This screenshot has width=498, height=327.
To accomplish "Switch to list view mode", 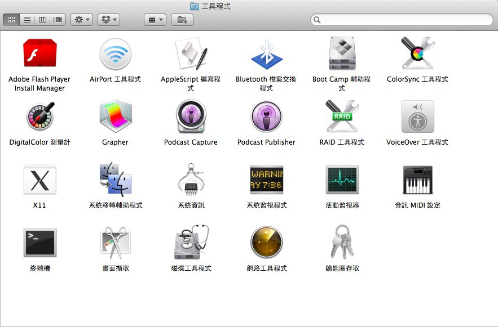I will pyautogui.click(x=27, y=20).
